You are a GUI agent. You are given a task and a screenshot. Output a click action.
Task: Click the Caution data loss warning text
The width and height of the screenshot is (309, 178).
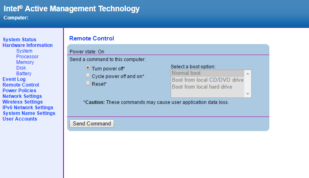156,102
